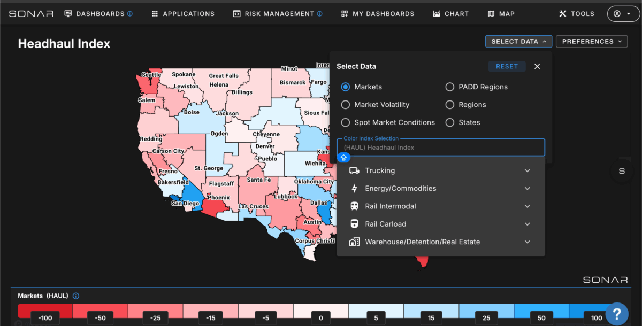Open the user account profile icon
The width and height of the screenshot is (642, 326).
click(623, 14)
